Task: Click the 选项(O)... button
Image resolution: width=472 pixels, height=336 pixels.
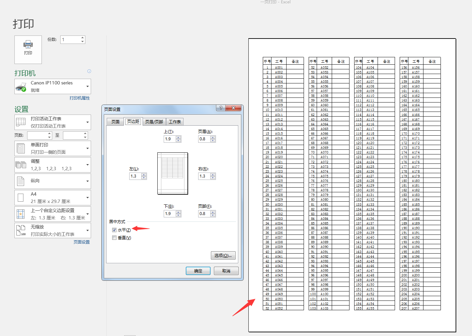Action: coord(223,256)
